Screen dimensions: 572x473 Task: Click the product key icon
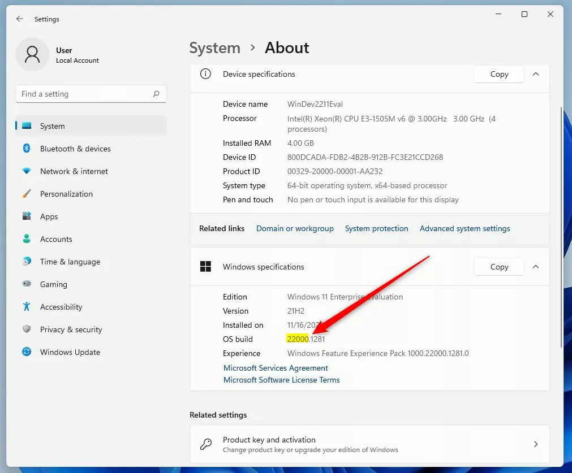point(206,444)
